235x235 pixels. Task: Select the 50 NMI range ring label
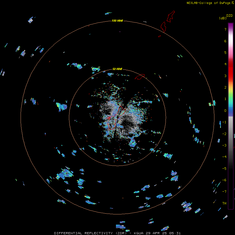(117, 69)
